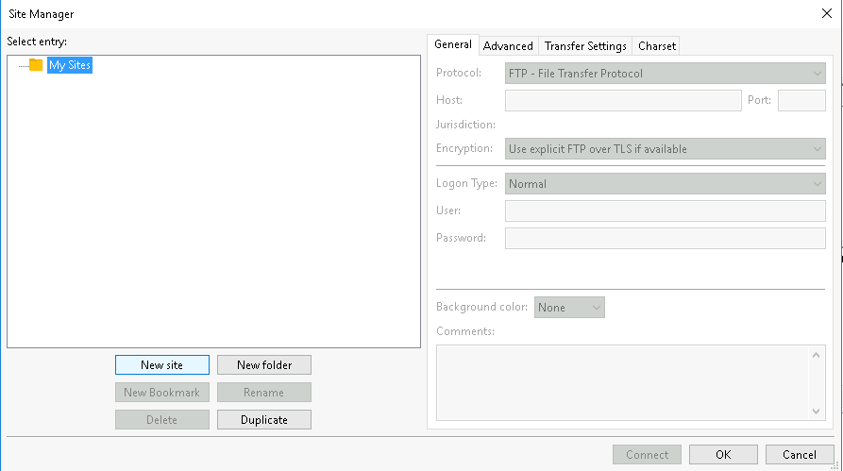
Task: Create a New folder
Action: click(x=264, y=365)
